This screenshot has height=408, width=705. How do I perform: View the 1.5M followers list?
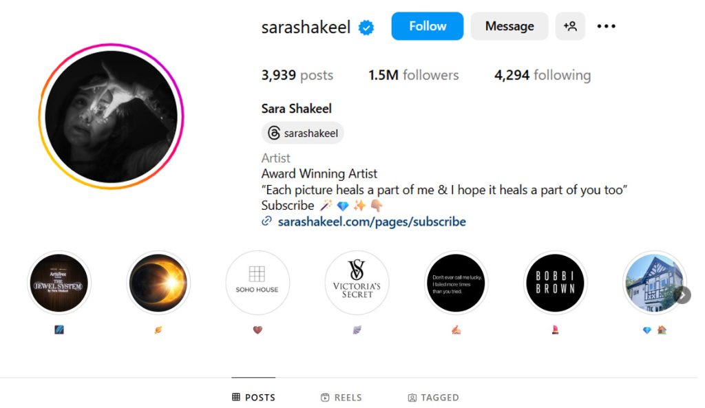[x=414, y=75]
